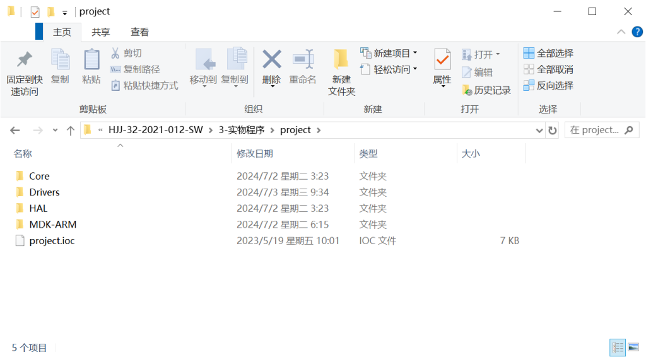
Task: Click the Pin to Quick Access icon
Action: [25, 59]
